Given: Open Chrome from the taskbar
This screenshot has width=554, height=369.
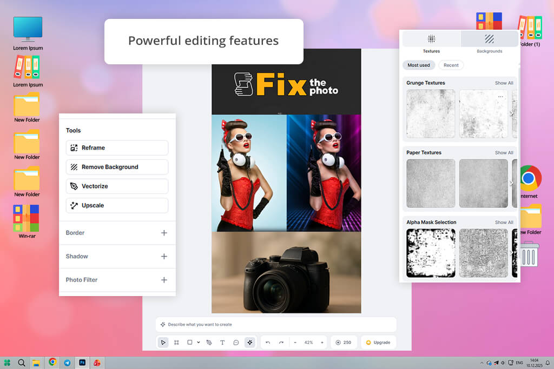Looking at the screenshot, I should pos(52,362).
